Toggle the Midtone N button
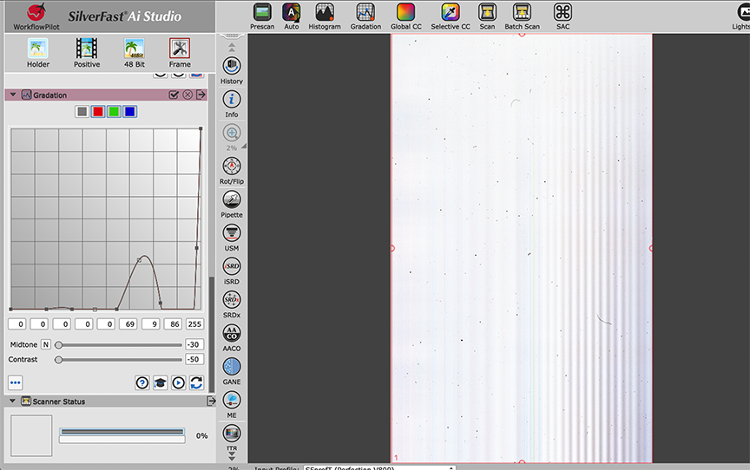 pyautogui.click(x=46, y=344)
